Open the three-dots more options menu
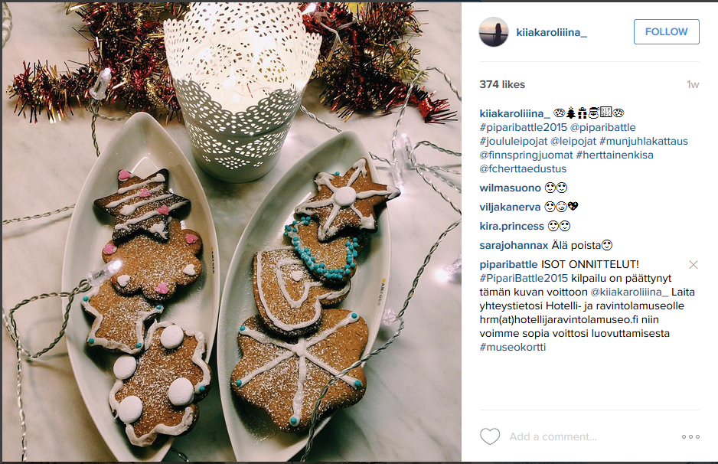 tap(690, 437)
